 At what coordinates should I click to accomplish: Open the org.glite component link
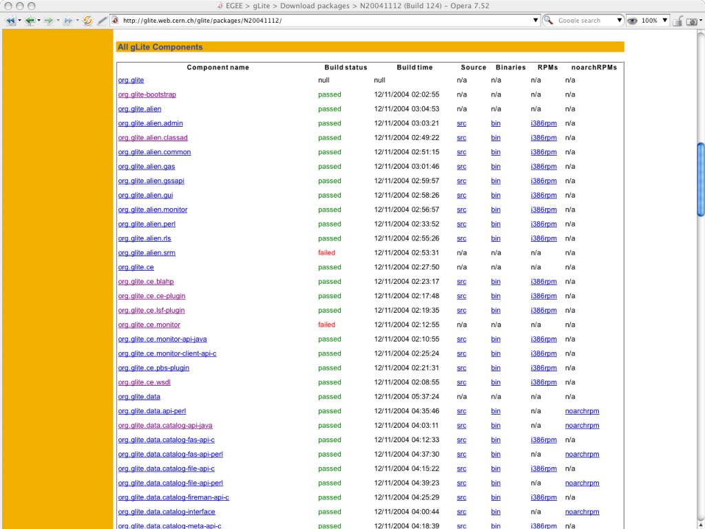tap(131, 80)
